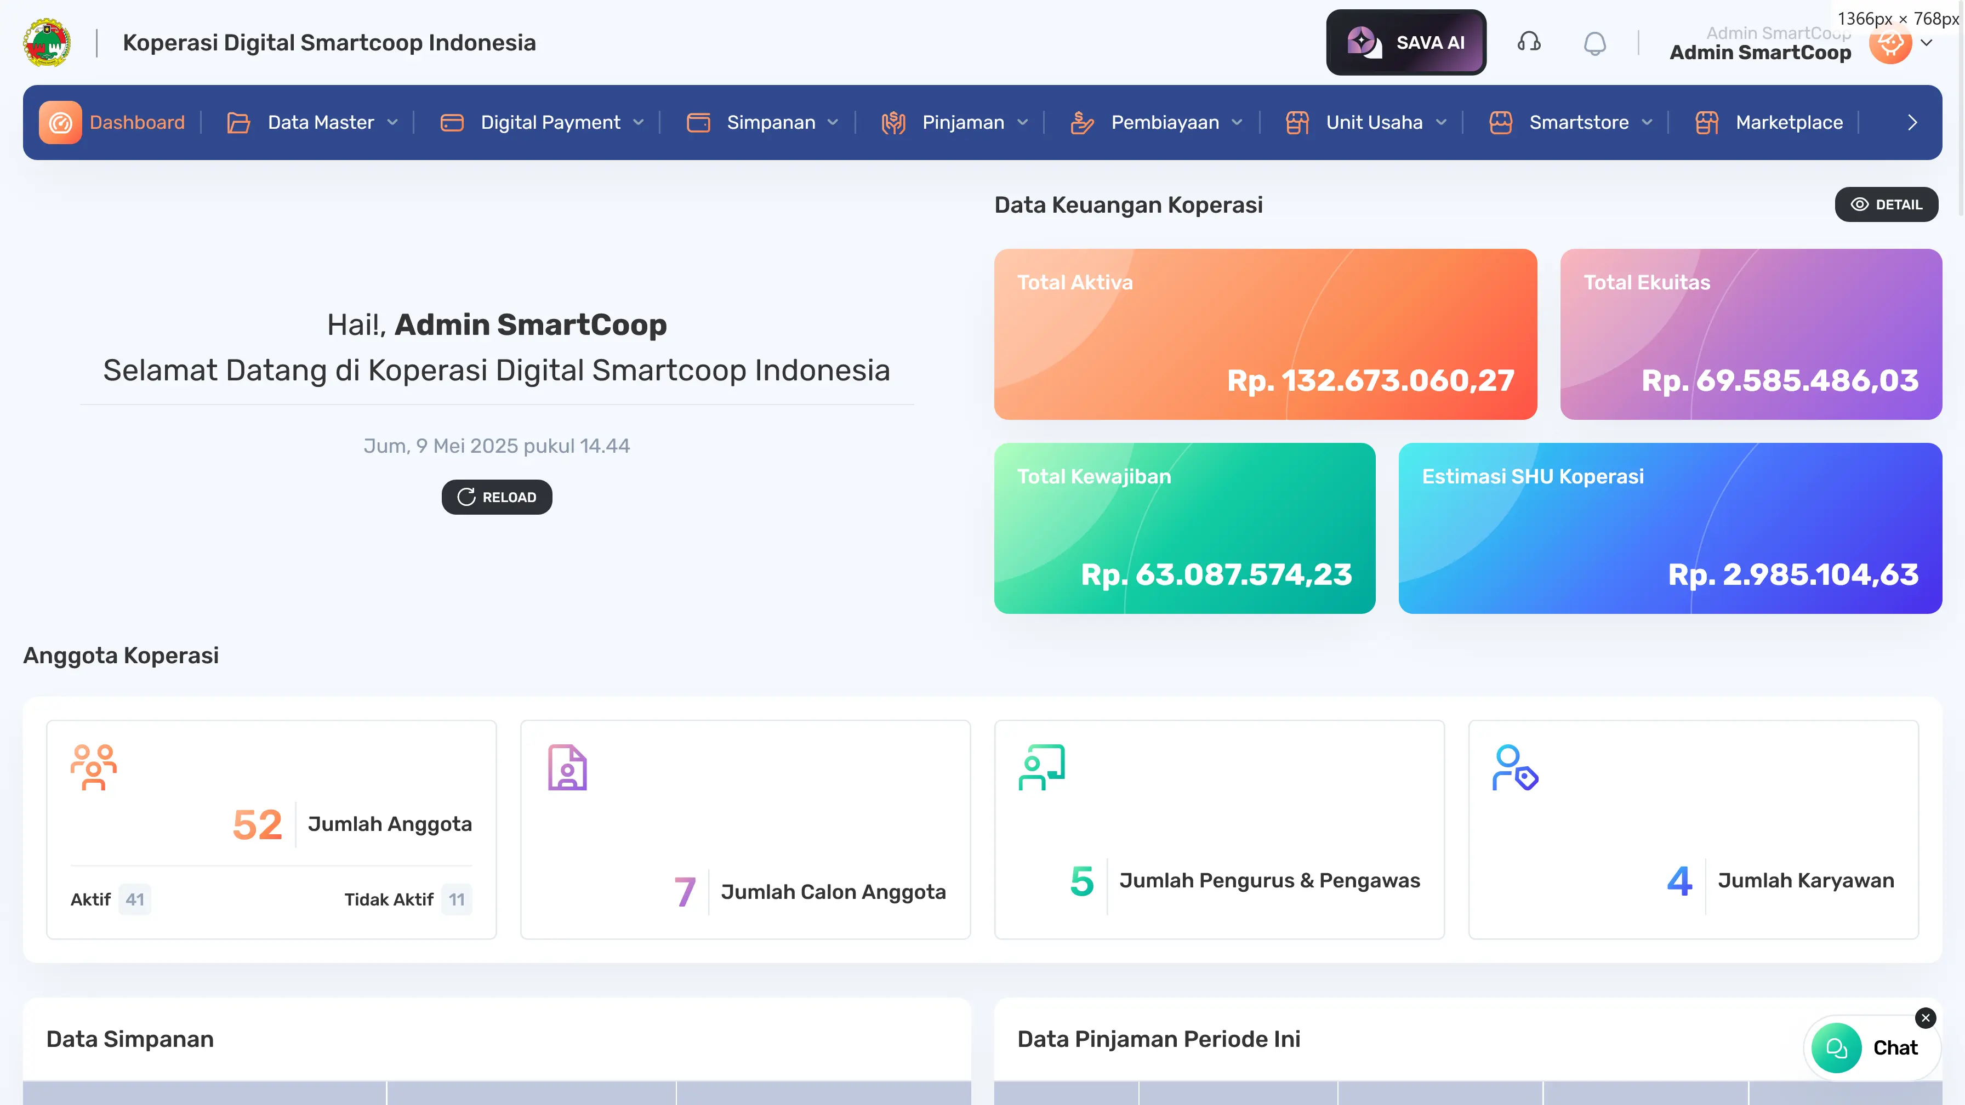Open the Total Ekuitas card

coord(1751,334)
